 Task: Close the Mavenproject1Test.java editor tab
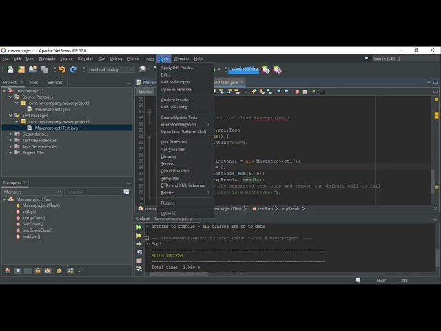[x=242, y=83]
